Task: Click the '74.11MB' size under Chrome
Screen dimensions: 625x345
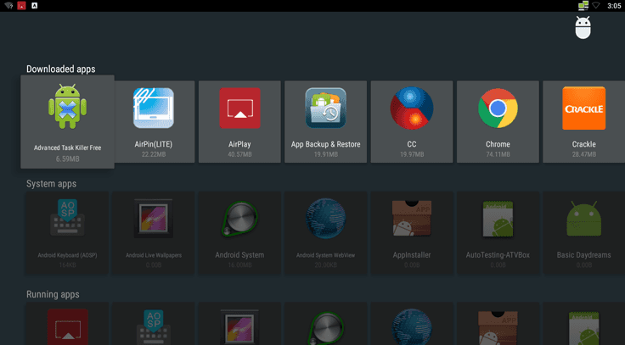Action: pos(498,154)
